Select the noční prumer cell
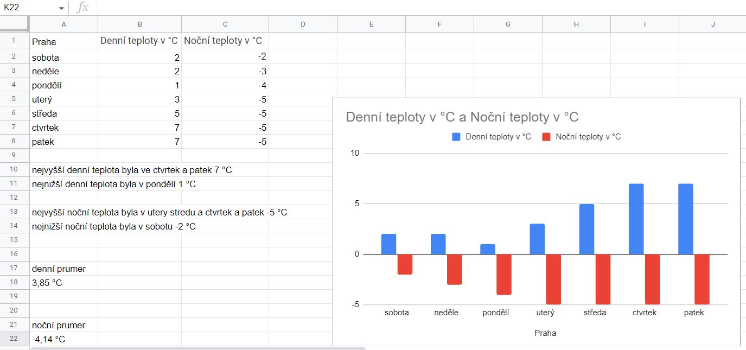 (64, 325)
